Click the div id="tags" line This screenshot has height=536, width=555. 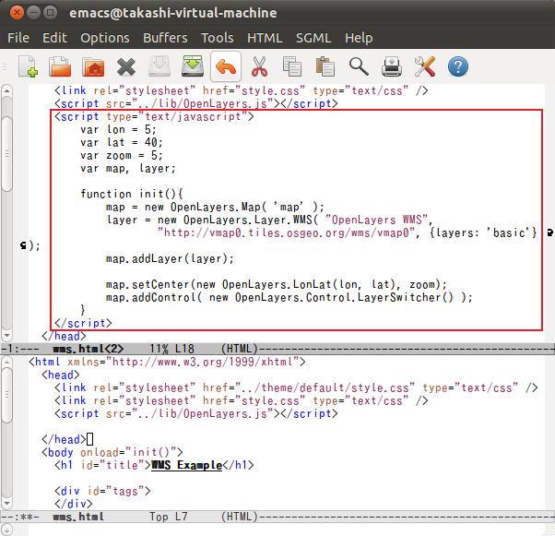(102, 491)
